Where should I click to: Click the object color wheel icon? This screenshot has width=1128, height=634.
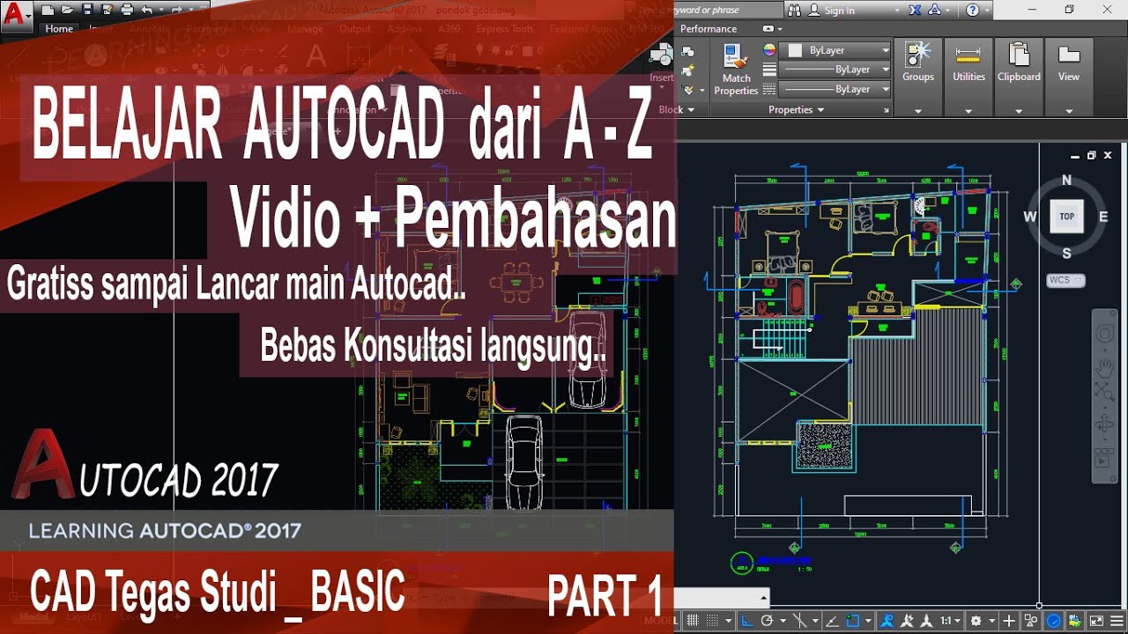click(x=769, y=50)
